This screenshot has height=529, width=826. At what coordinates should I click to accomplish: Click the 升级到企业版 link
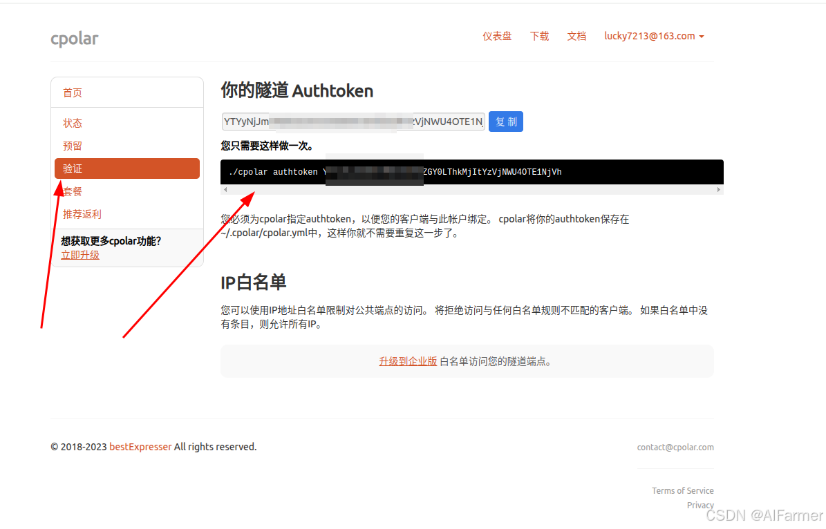point(408,362)
